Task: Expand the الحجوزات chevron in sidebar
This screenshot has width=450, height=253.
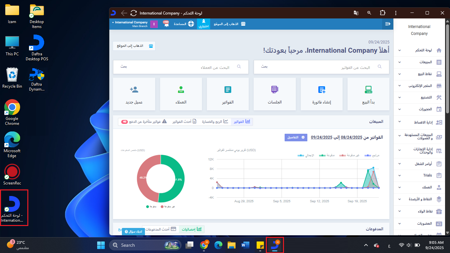Action: [x=400, y=109]
